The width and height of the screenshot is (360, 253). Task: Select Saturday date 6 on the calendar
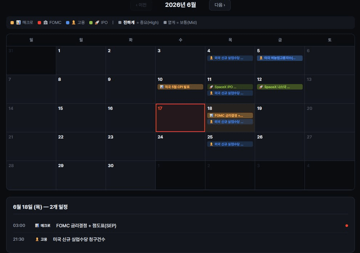coord(330,61)
